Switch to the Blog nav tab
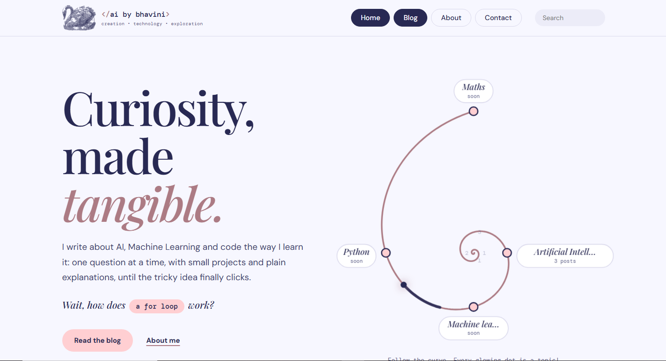Screen dimensions: 666x361 tap(410, 18)
